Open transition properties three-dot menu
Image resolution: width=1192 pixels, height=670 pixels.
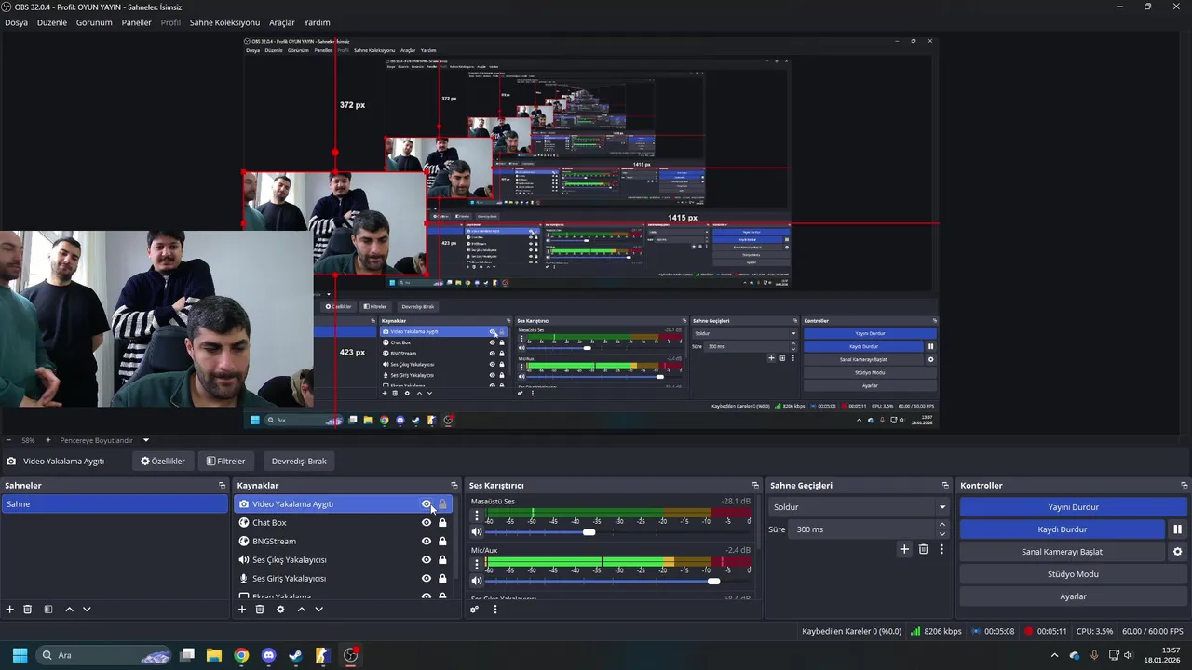point(941,549)
